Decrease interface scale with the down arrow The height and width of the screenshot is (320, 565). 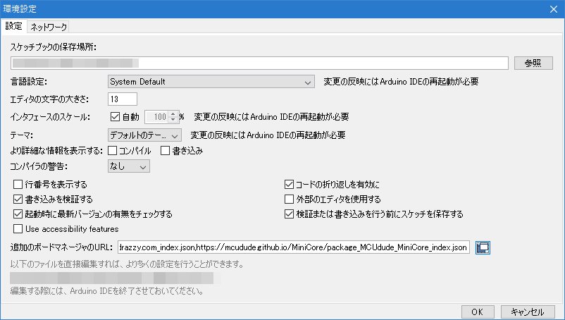pos(173,120)
